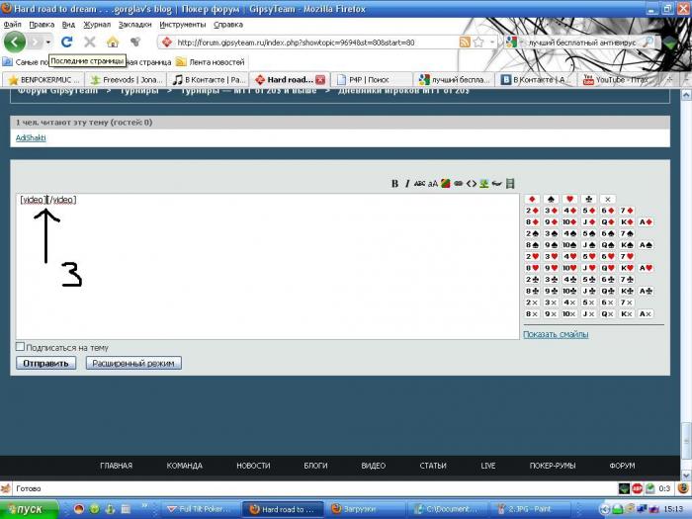Open ВИДЕО in the bottom navigation
Image resolution: width=692 pixels, height=519 pixels.
[x=373, y=466]
